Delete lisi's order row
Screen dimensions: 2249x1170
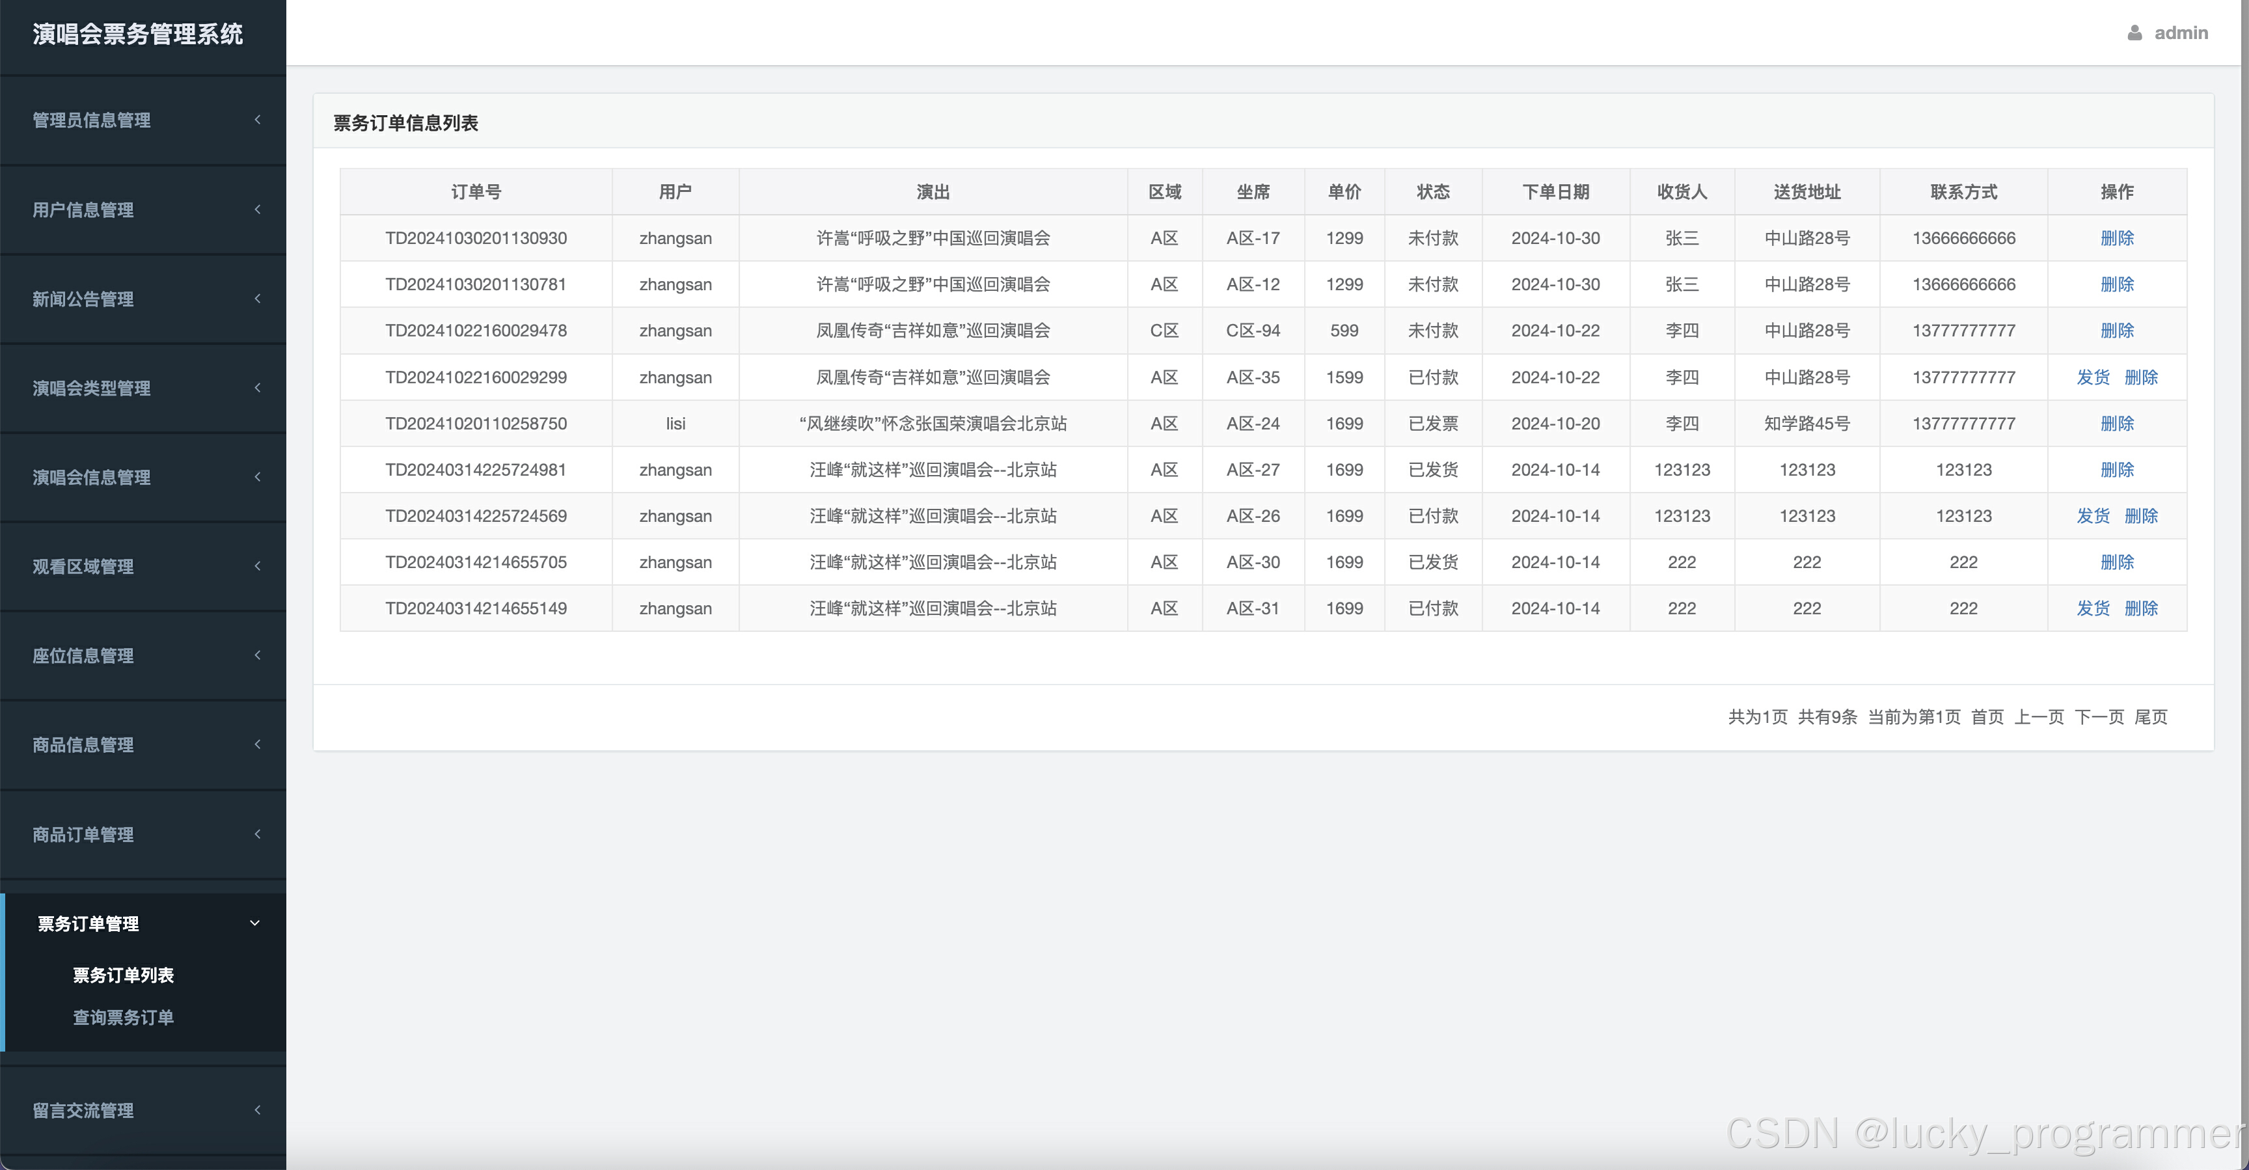2116,424
